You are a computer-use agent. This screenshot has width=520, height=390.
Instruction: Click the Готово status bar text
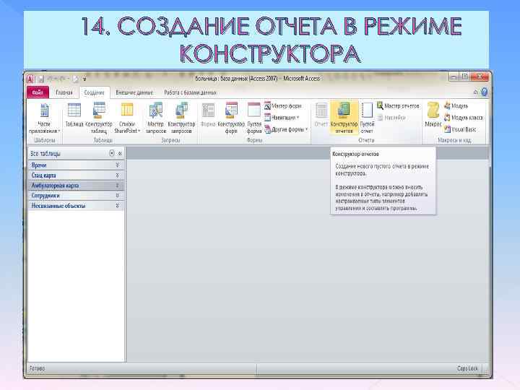point(37,368)
